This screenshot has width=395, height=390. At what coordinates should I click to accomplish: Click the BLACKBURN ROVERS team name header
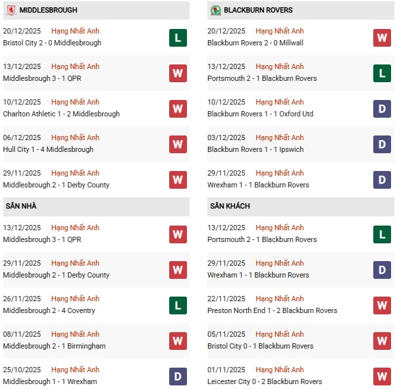pyautogui.click(x=258, y=11)
